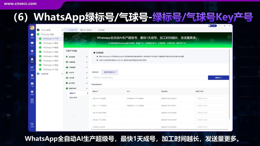Expand the AI六段号 submenu arrow
Screen dimensions: 260x146
coord(87,83)
